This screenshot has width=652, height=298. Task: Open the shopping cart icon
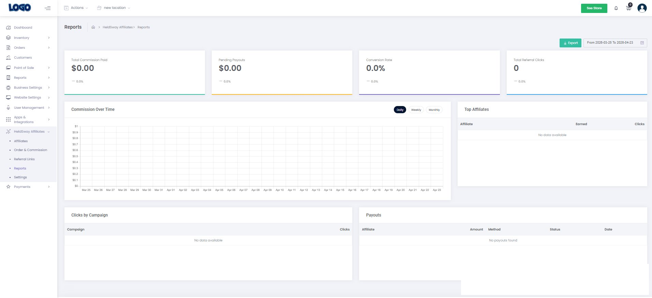[x=628, y=8]
